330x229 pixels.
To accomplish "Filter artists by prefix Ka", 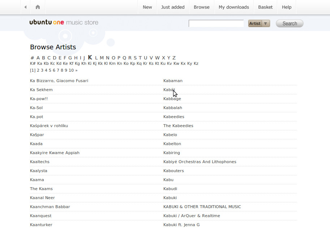I will tap(39, 63).
